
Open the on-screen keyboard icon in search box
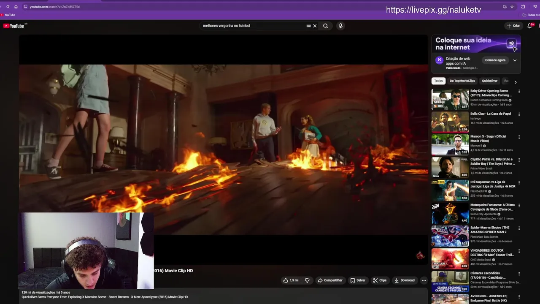(308, 26)
